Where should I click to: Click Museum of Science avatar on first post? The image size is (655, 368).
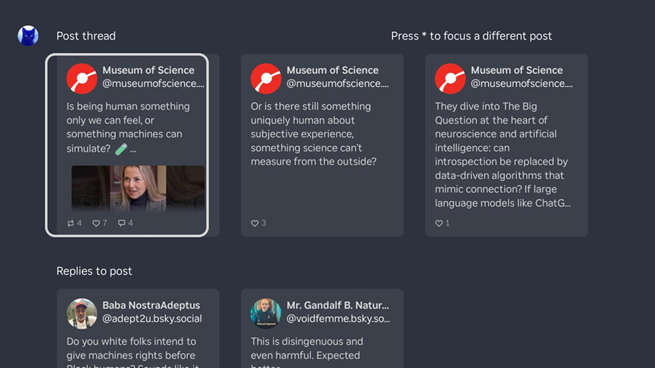pos(82,78)
